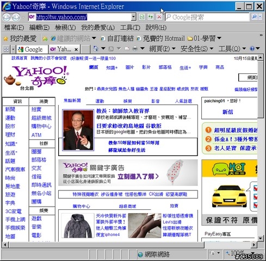266x261 pixels.
Task: Click the 部落格 search category link
Action: pos(165,67)
